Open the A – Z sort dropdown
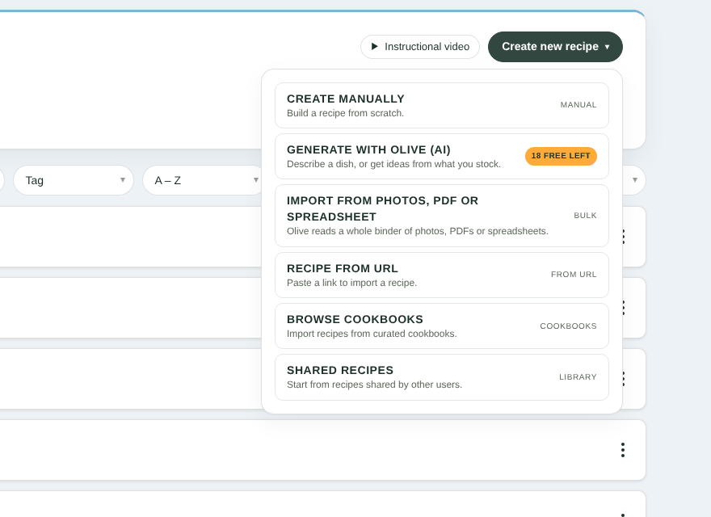The height and width of the screenshot is (517, 711). click(203, 180)
